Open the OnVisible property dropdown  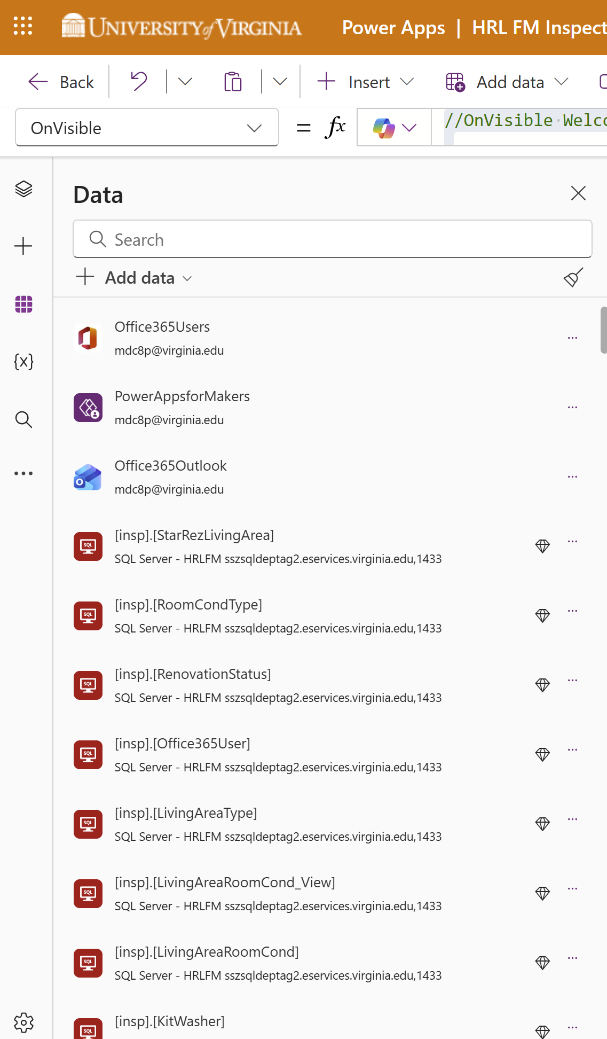(x=147, y=128)
